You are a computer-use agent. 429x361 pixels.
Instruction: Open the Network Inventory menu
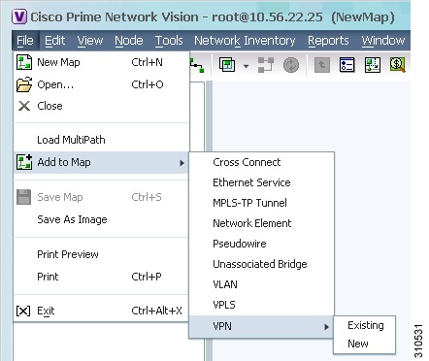click(x=245, y=41)
